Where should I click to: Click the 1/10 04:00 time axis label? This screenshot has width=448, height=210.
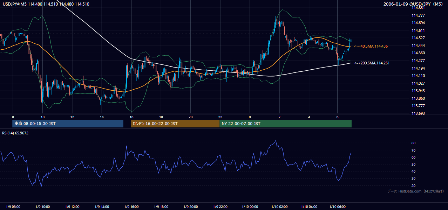[309, 206]
